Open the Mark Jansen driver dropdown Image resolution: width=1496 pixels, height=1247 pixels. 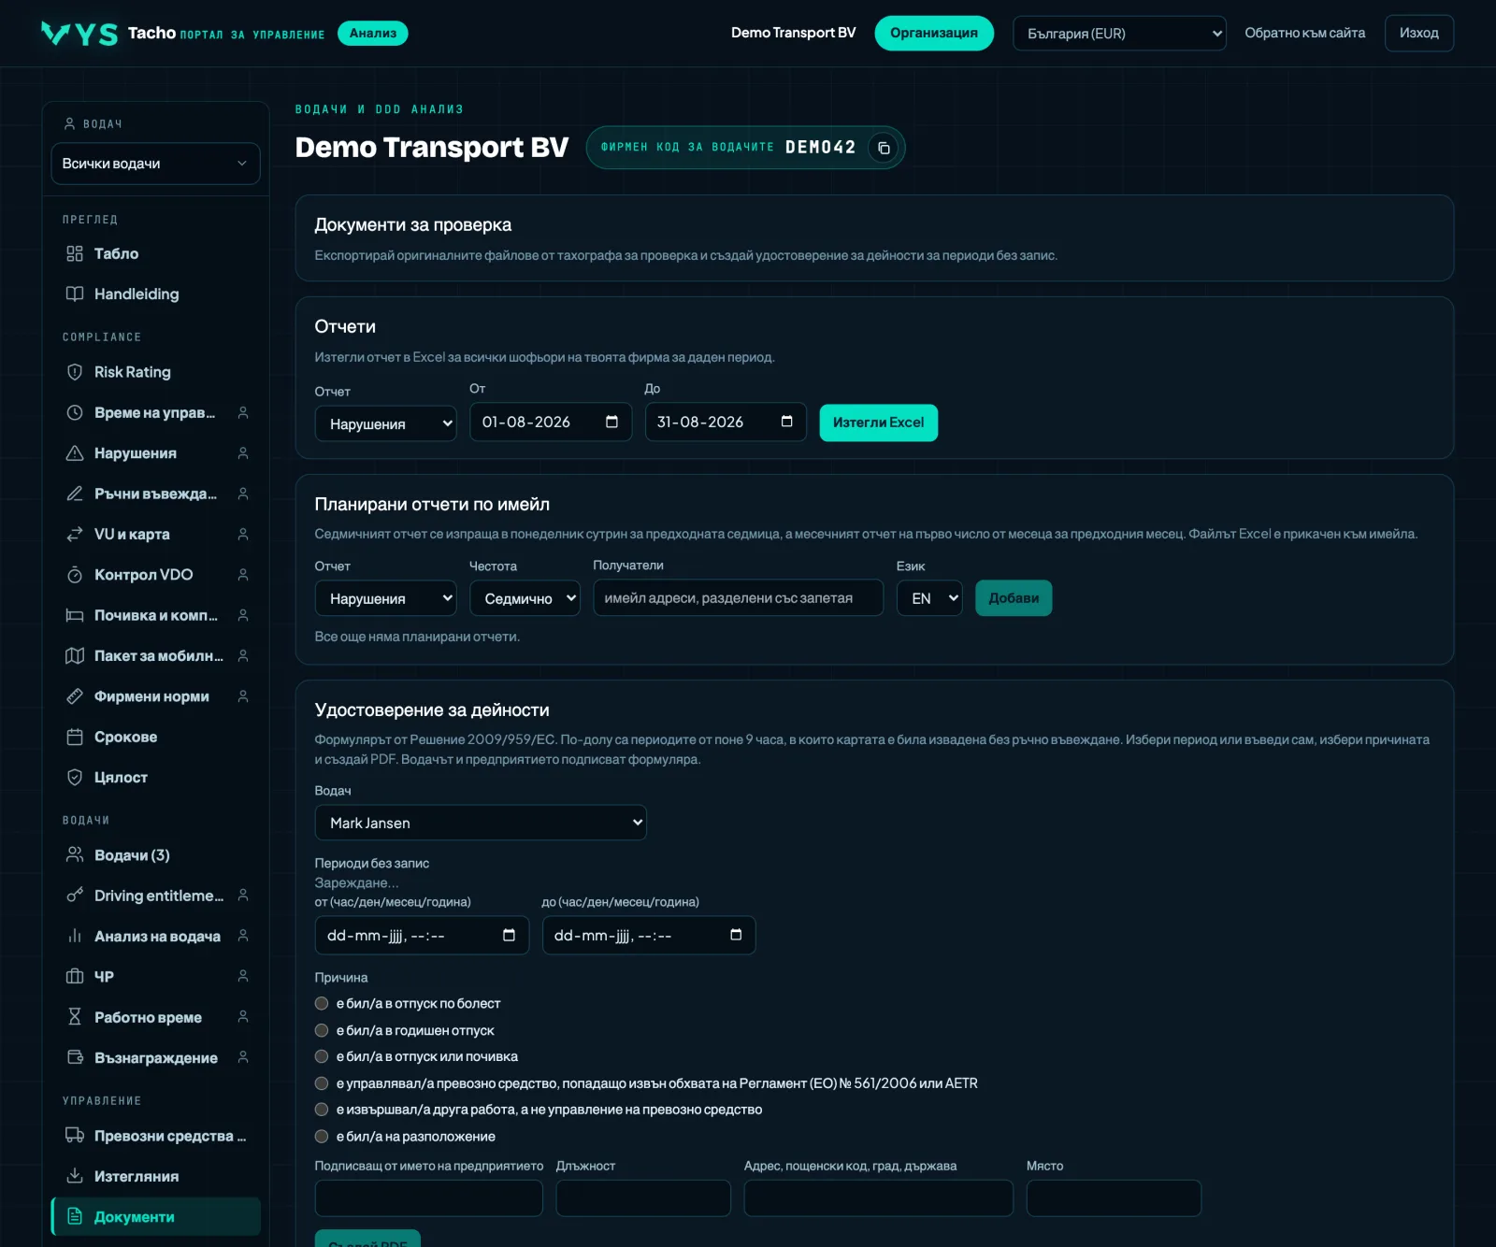481,823
